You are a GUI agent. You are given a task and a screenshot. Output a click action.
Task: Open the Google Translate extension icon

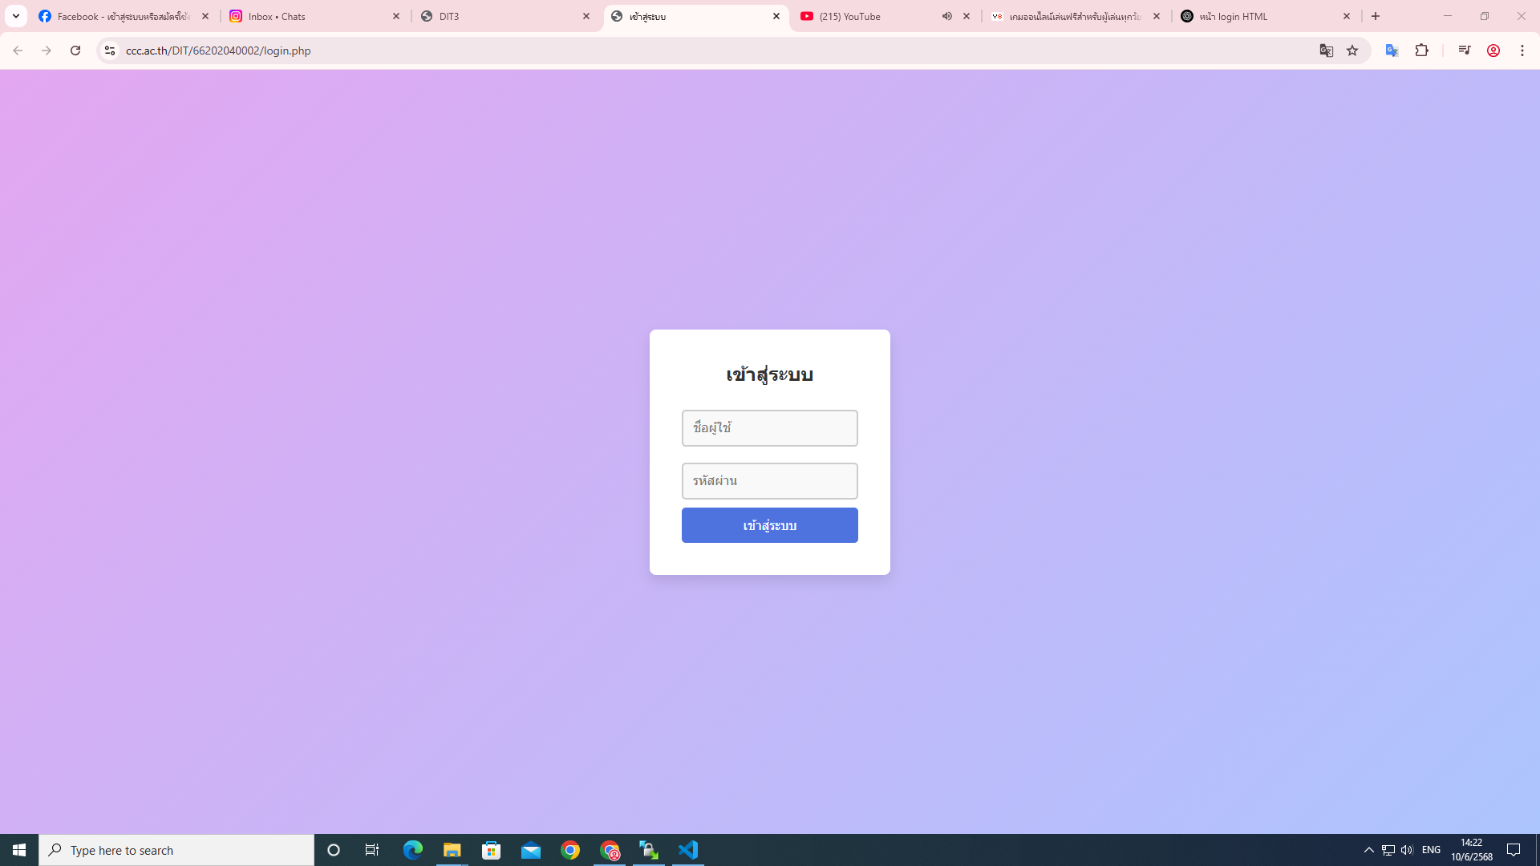coord(1392,51)
